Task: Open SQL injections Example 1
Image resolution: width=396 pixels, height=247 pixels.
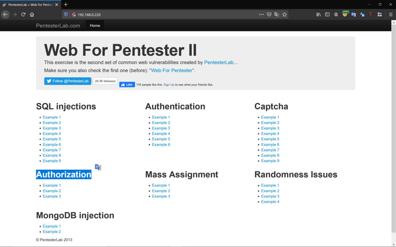Action: [x=52, y=117]
